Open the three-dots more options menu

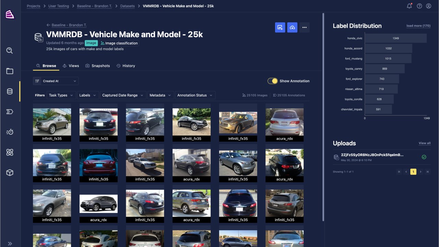pos(305,27)
